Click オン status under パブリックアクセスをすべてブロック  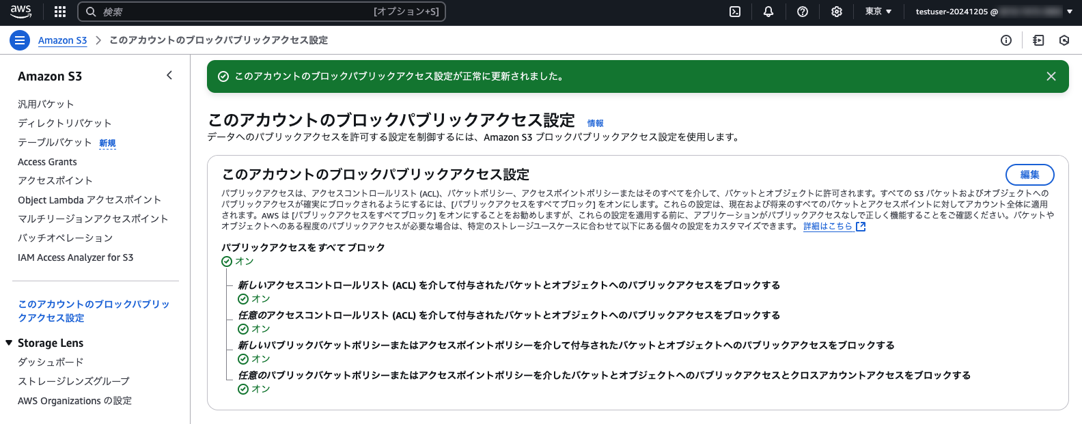tap(238, 262)
